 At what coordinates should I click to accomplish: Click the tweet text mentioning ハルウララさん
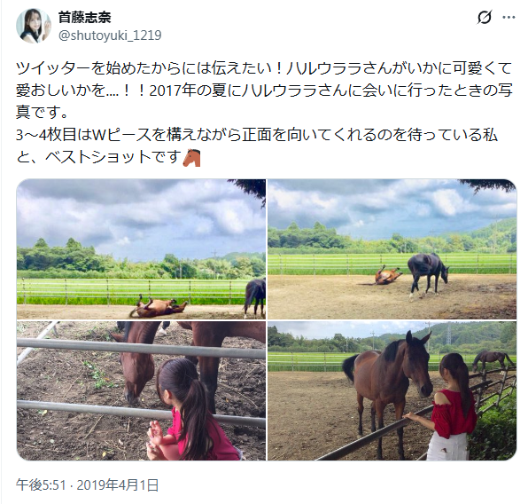coord(264,112)
